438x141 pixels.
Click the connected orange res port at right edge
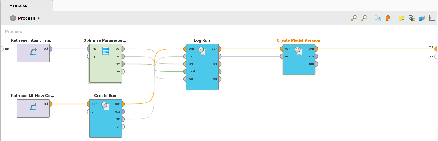coord(436,49)
